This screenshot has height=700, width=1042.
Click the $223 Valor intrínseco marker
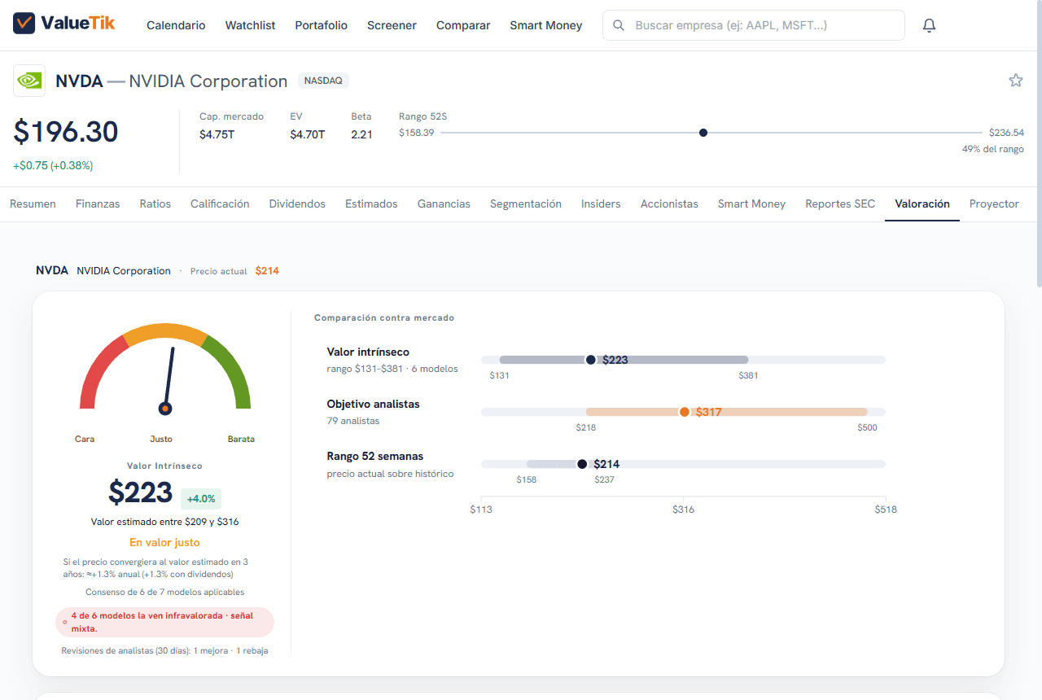click(591, 360)
